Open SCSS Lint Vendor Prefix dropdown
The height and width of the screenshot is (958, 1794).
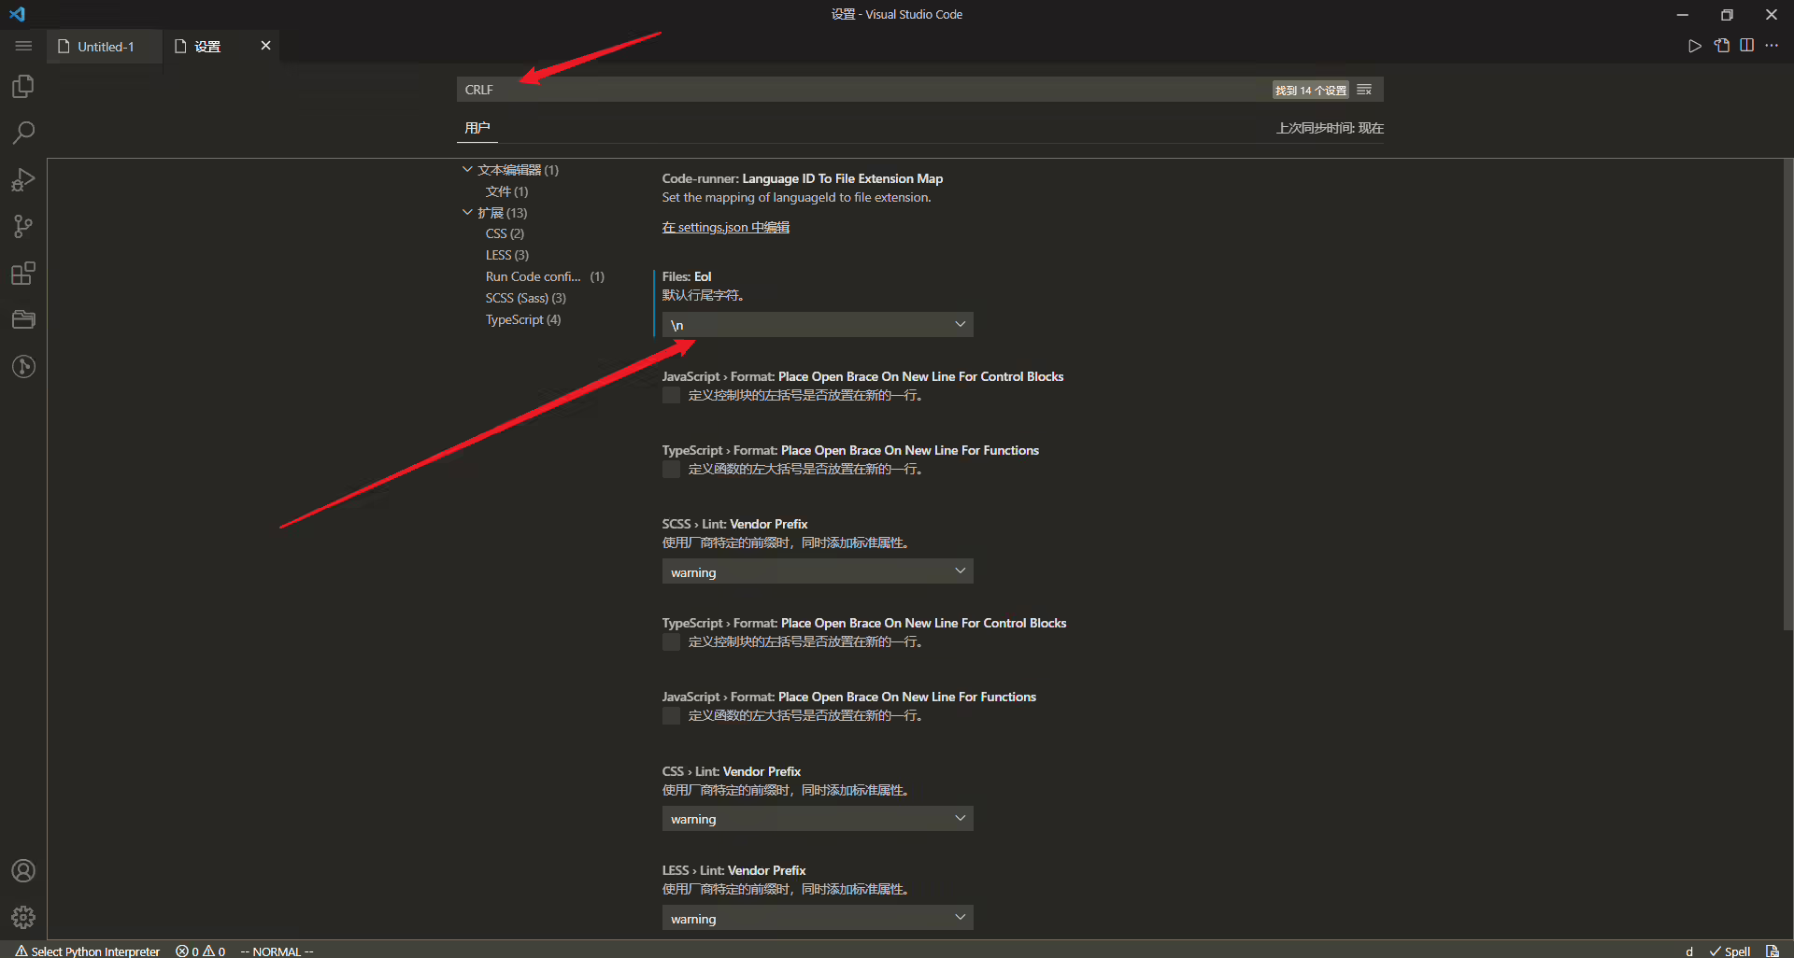[818, 571]
